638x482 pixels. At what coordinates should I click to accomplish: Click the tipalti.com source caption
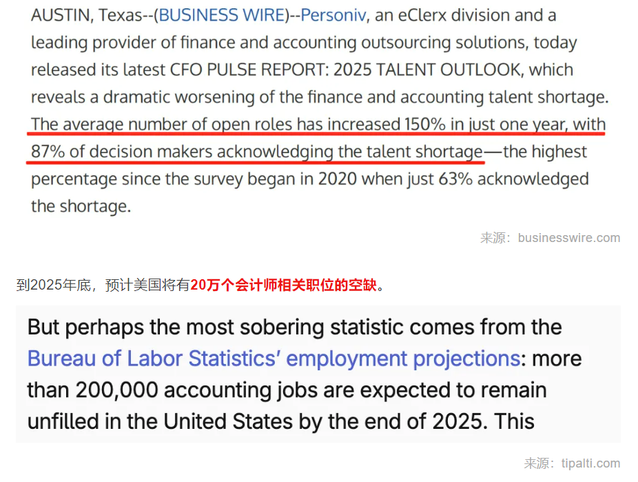(x=572, y=463)
